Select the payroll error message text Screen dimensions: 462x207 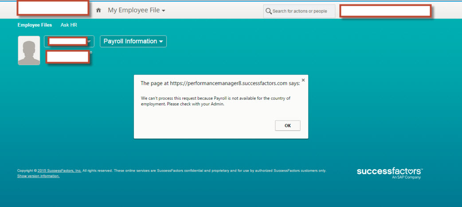(x=215, y=102)
